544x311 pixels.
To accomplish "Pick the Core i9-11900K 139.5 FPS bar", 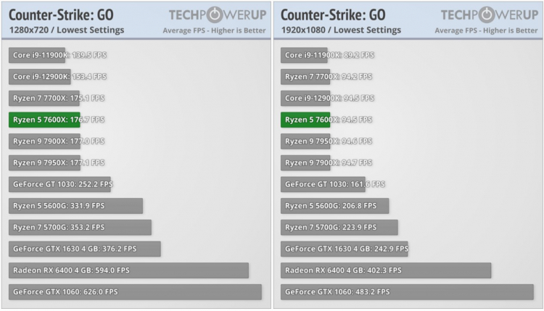I will [38, 55].
